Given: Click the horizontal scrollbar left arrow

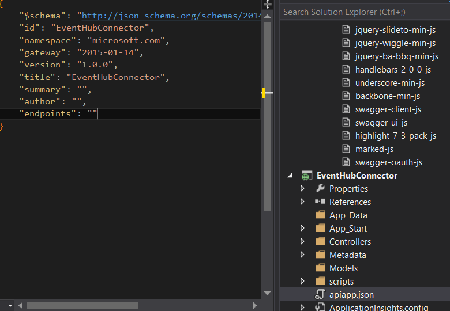Looking at the screenshot, I should pos(20,305).
